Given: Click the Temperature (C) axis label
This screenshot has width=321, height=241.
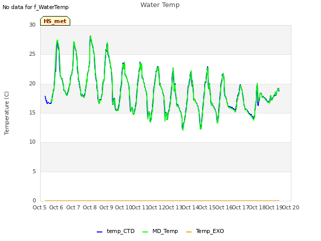Looking at the screenshot, I should (x=7, y=113).
